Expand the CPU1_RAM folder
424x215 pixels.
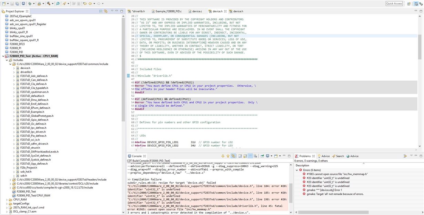click(7, 199)
